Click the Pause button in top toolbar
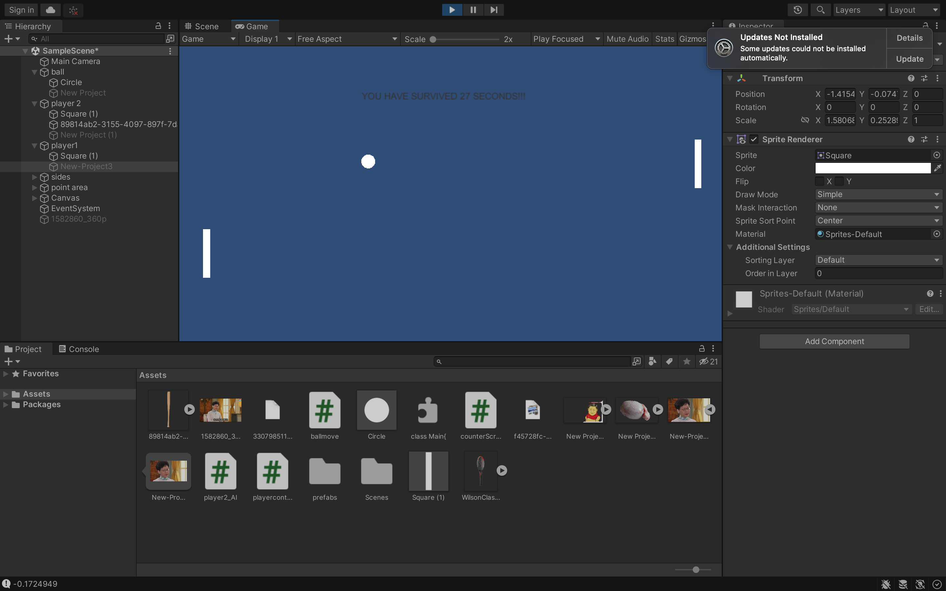 click(x=473, y=10)
